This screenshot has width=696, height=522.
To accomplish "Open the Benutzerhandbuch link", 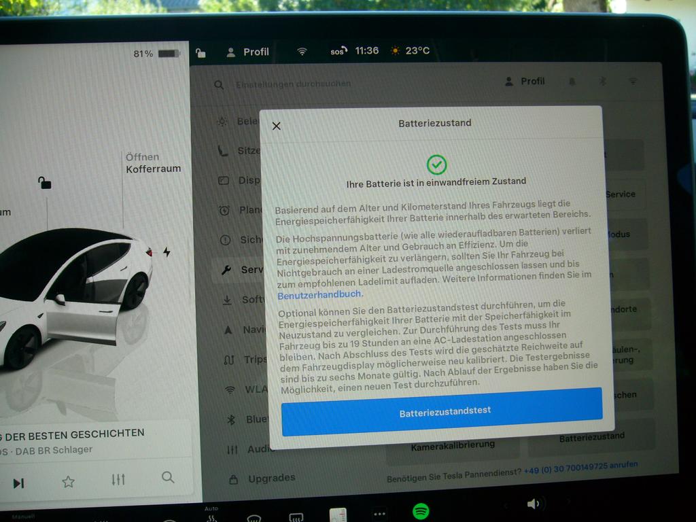I will pos(320,294).
